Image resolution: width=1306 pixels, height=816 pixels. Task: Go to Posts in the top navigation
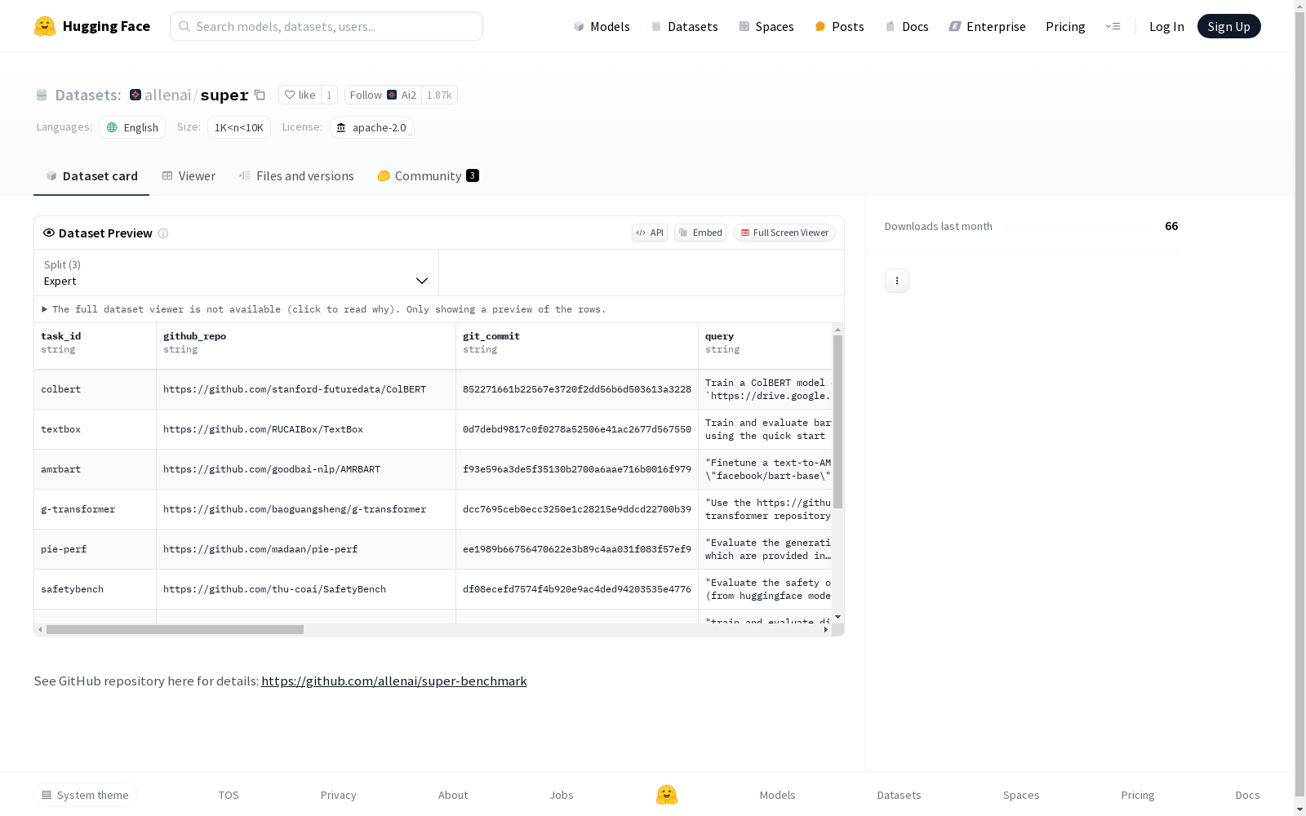840,26
